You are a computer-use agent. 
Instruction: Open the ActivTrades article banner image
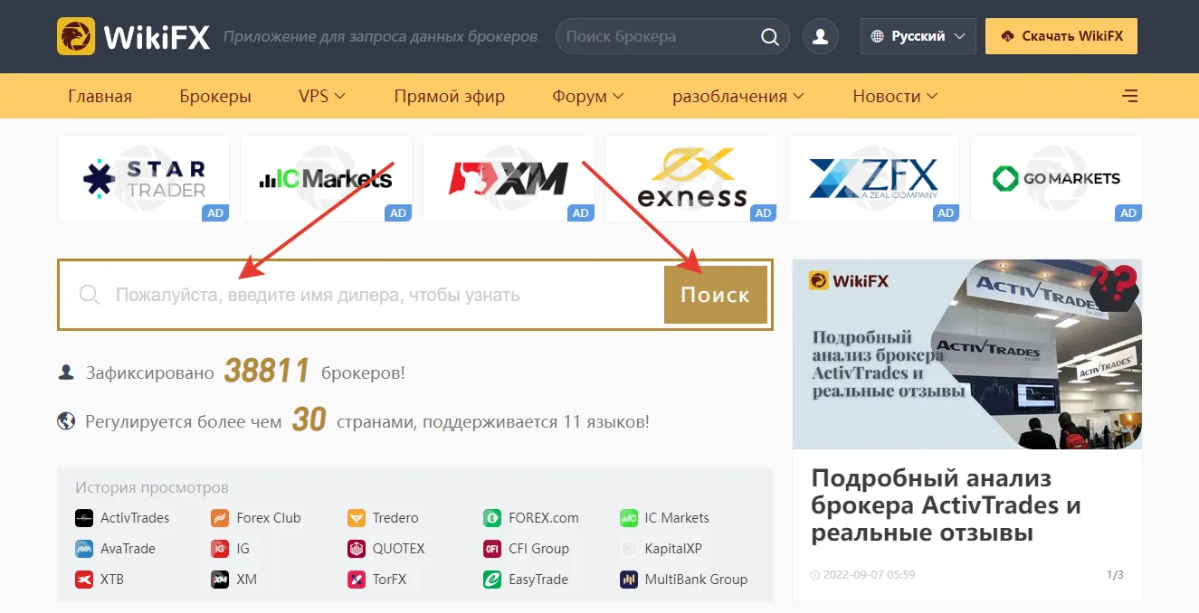966,354
